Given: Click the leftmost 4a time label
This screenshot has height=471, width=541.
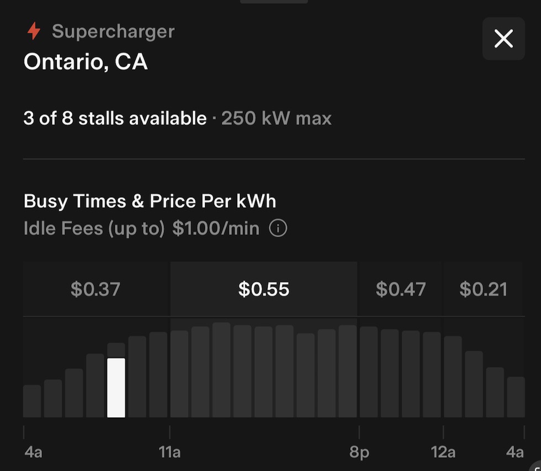Looking at the screenshot, I should pyautogui.click(x=33, y=452).
